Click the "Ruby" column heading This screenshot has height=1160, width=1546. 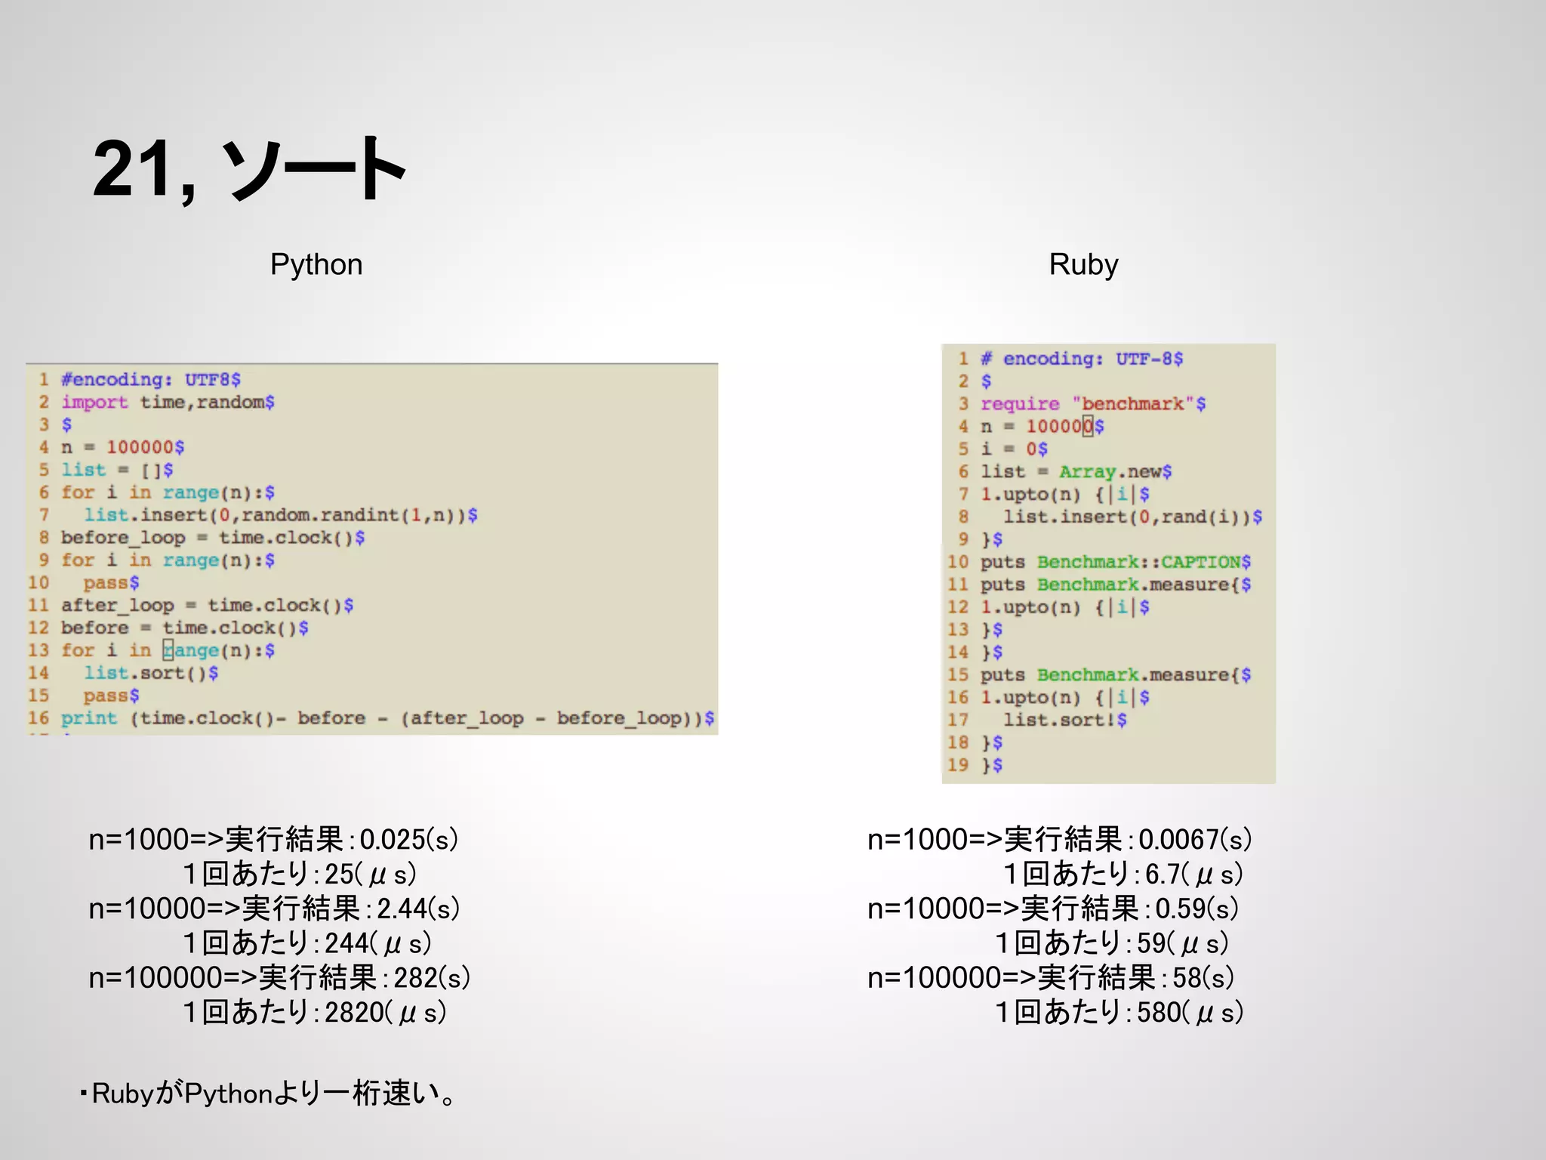1083,265
